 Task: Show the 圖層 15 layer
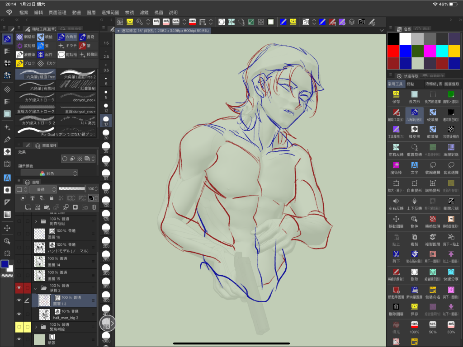tap(19, 275)
